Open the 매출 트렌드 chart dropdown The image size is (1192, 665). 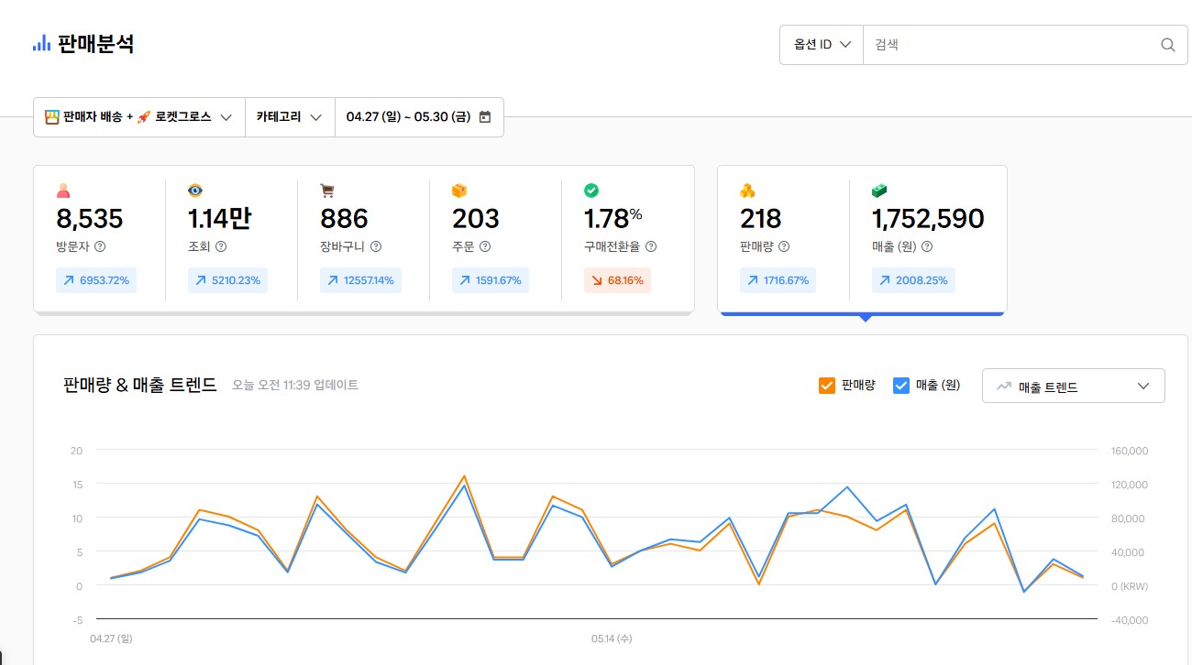pos(1073,387)
